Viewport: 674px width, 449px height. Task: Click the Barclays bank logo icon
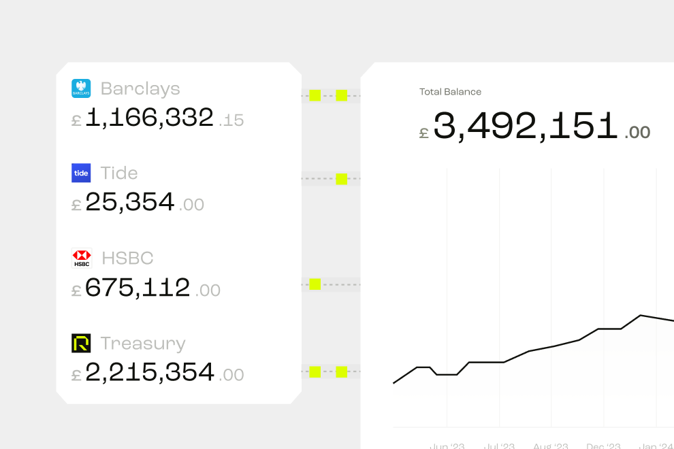tap(81, 88)
